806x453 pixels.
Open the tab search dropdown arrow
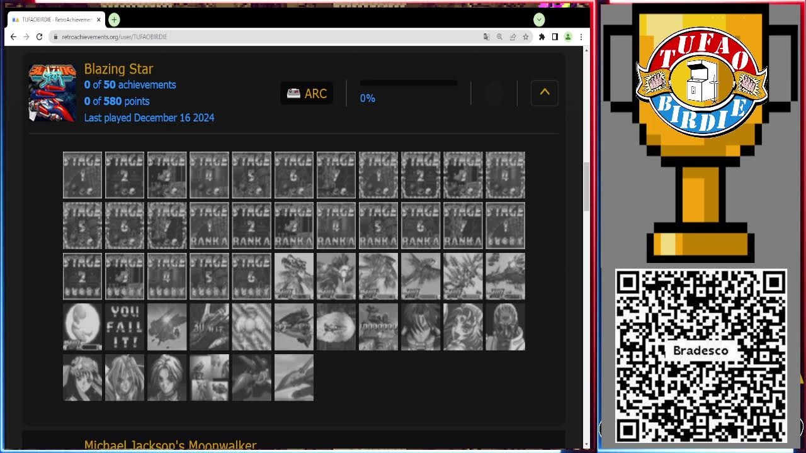(x=539, y=20)
